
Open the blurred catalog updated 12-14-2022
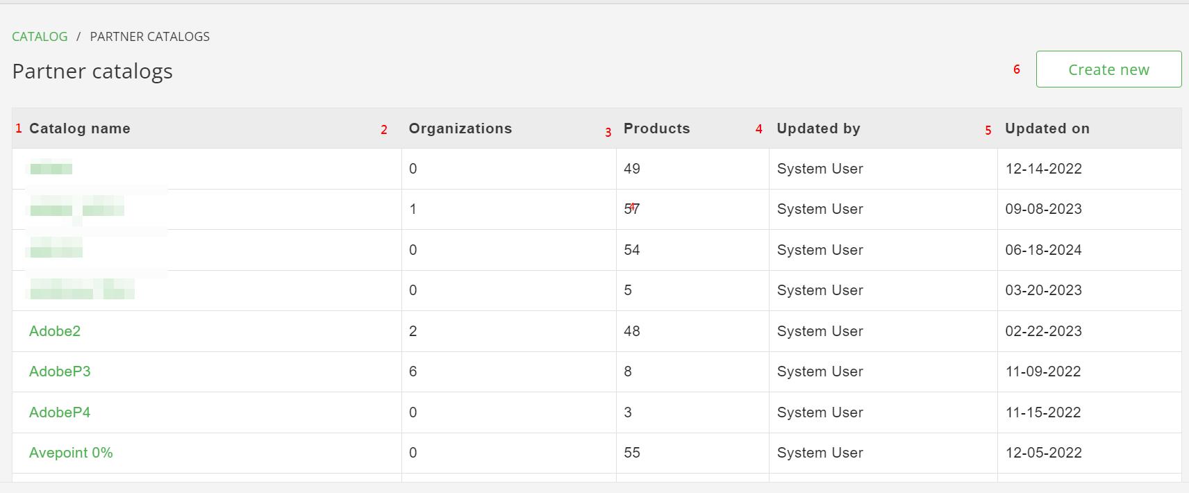[51, 168]
